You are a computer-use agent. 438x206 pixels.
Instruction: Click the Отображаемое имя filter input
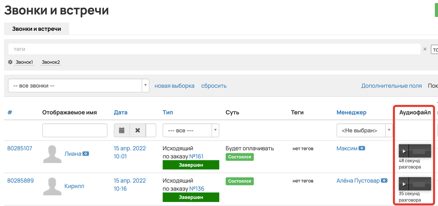pyautogui.click(x=75, y=130)
